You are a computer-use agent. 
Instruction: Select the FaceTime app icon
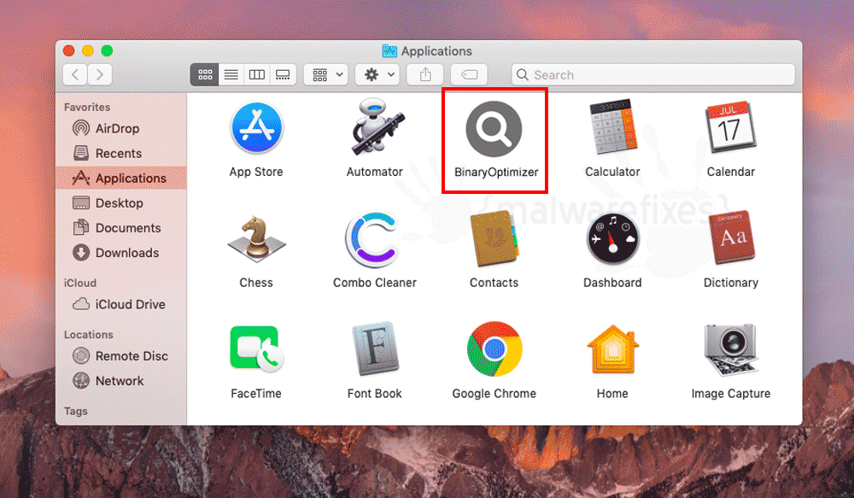click(256, 349)
